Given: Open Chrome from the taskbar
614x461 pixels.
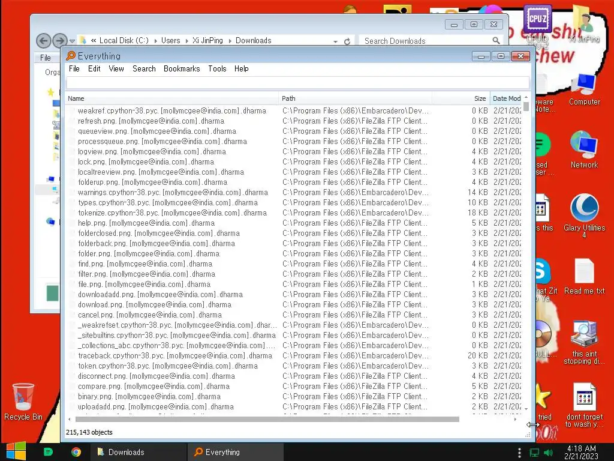Looking at the screenshot, I should (76, 452).
